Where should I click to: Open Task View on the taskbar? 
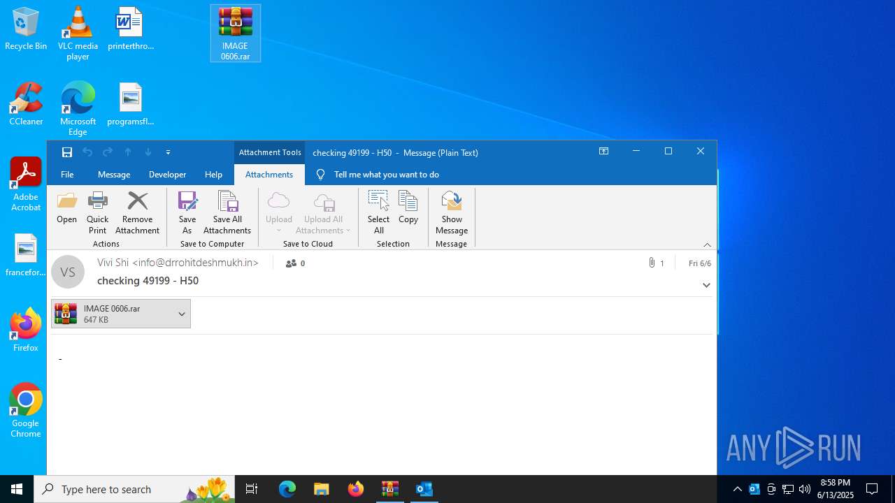click(252, 489)
